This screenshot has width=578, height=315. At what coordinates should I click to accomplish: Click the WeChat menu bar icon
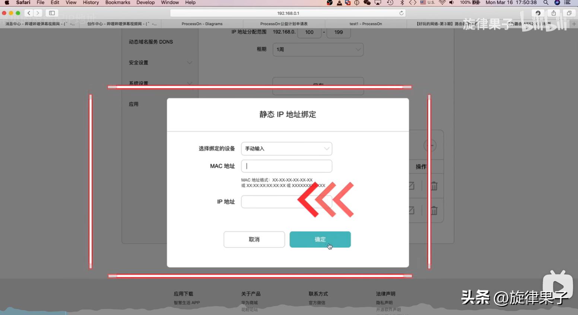[x=367, y=3]
